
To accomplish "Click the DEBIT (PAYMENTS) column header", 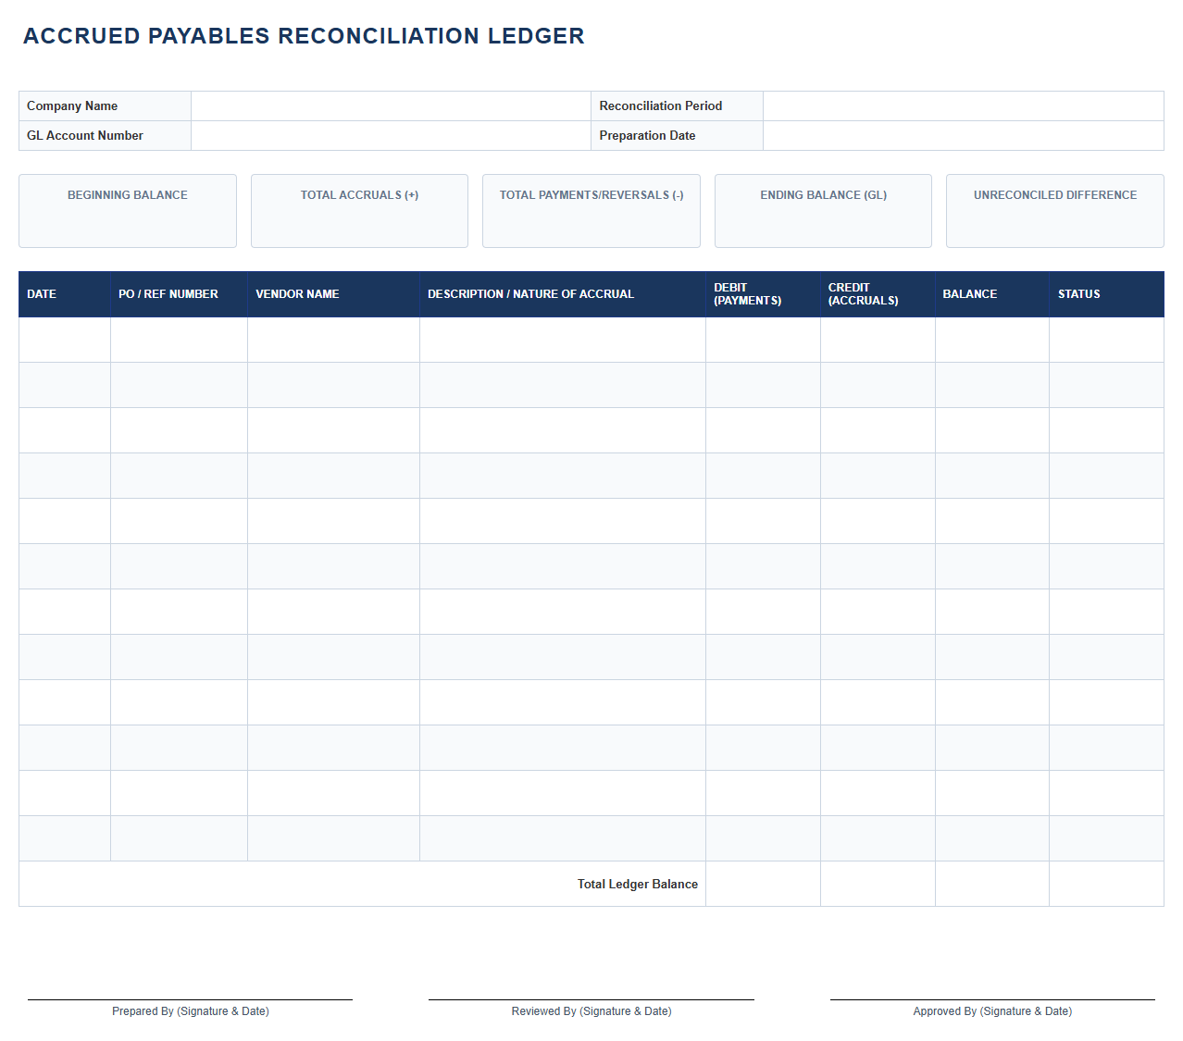I will coord(763,294).
